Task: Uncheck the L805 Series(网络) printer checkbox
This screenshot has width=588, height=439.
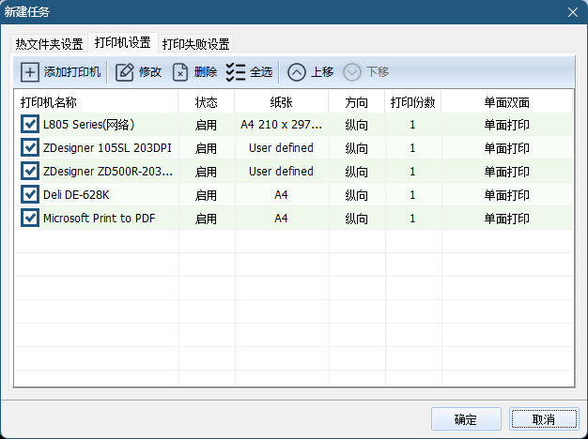Action: (30, 125)
